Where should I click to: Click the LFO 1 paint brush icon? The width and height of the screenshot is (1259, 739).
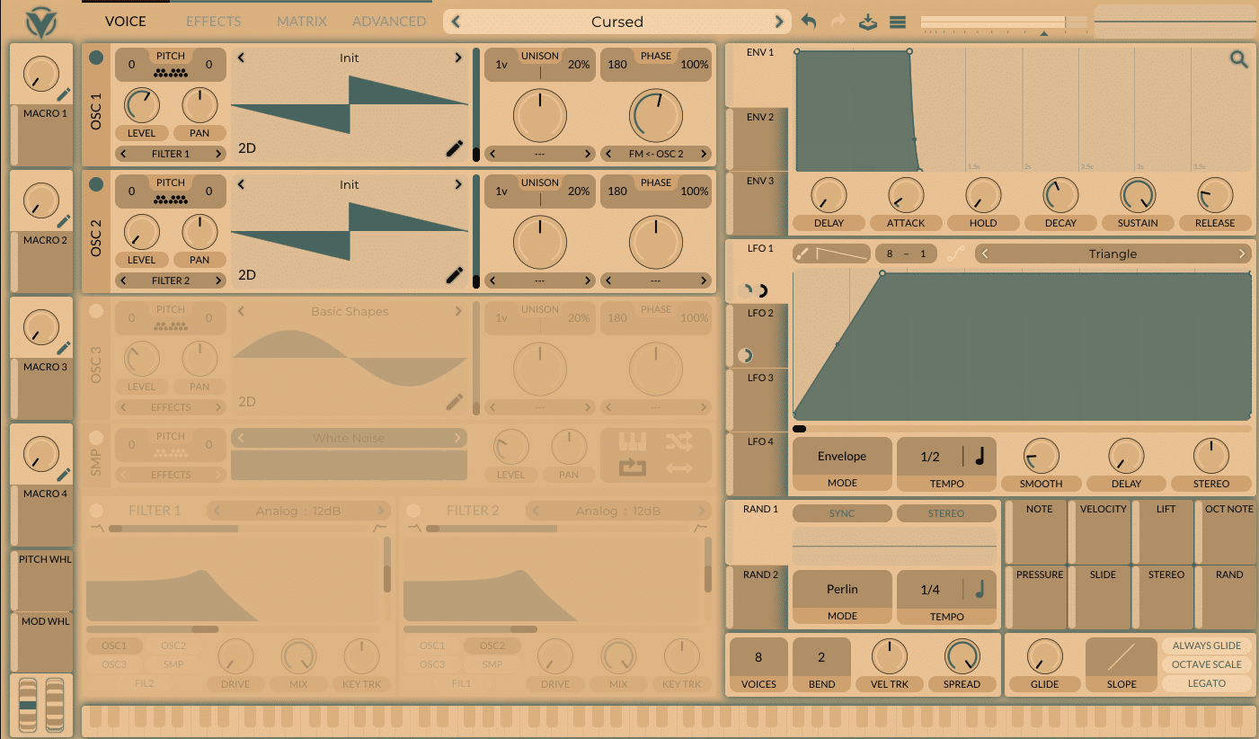(x=803, y=254)
